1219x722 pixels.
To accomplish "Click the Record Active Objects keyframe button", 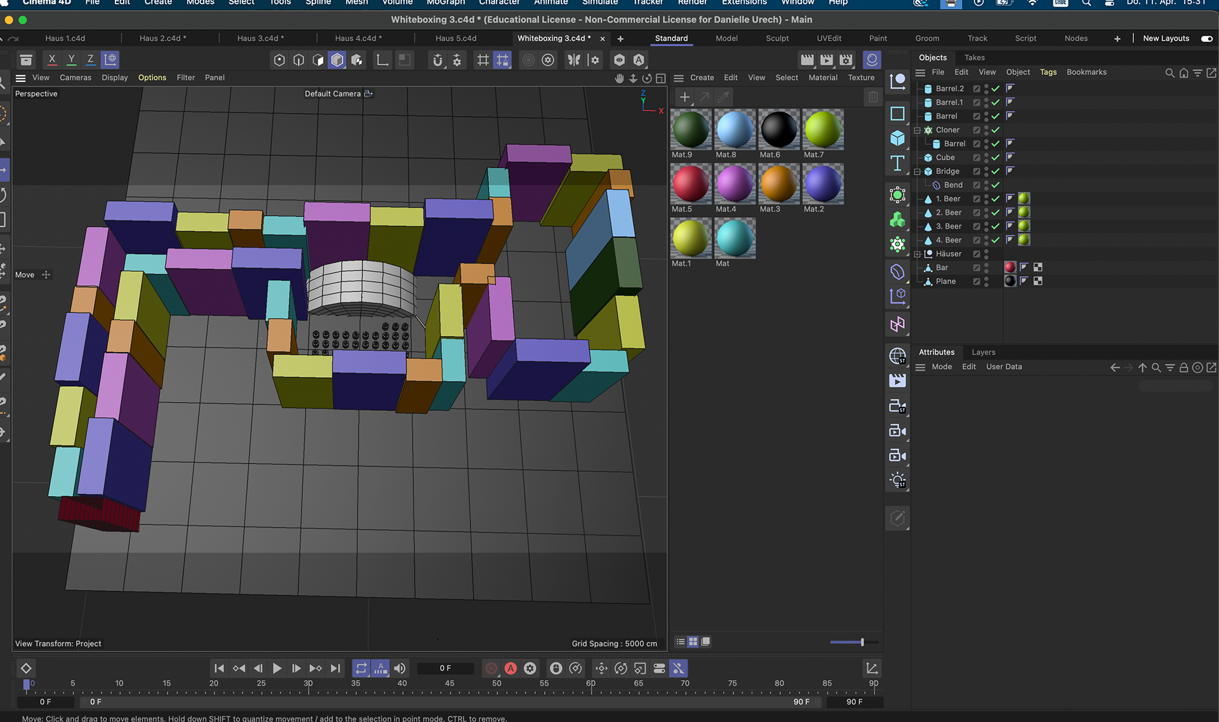I will (x=491, y=668).
